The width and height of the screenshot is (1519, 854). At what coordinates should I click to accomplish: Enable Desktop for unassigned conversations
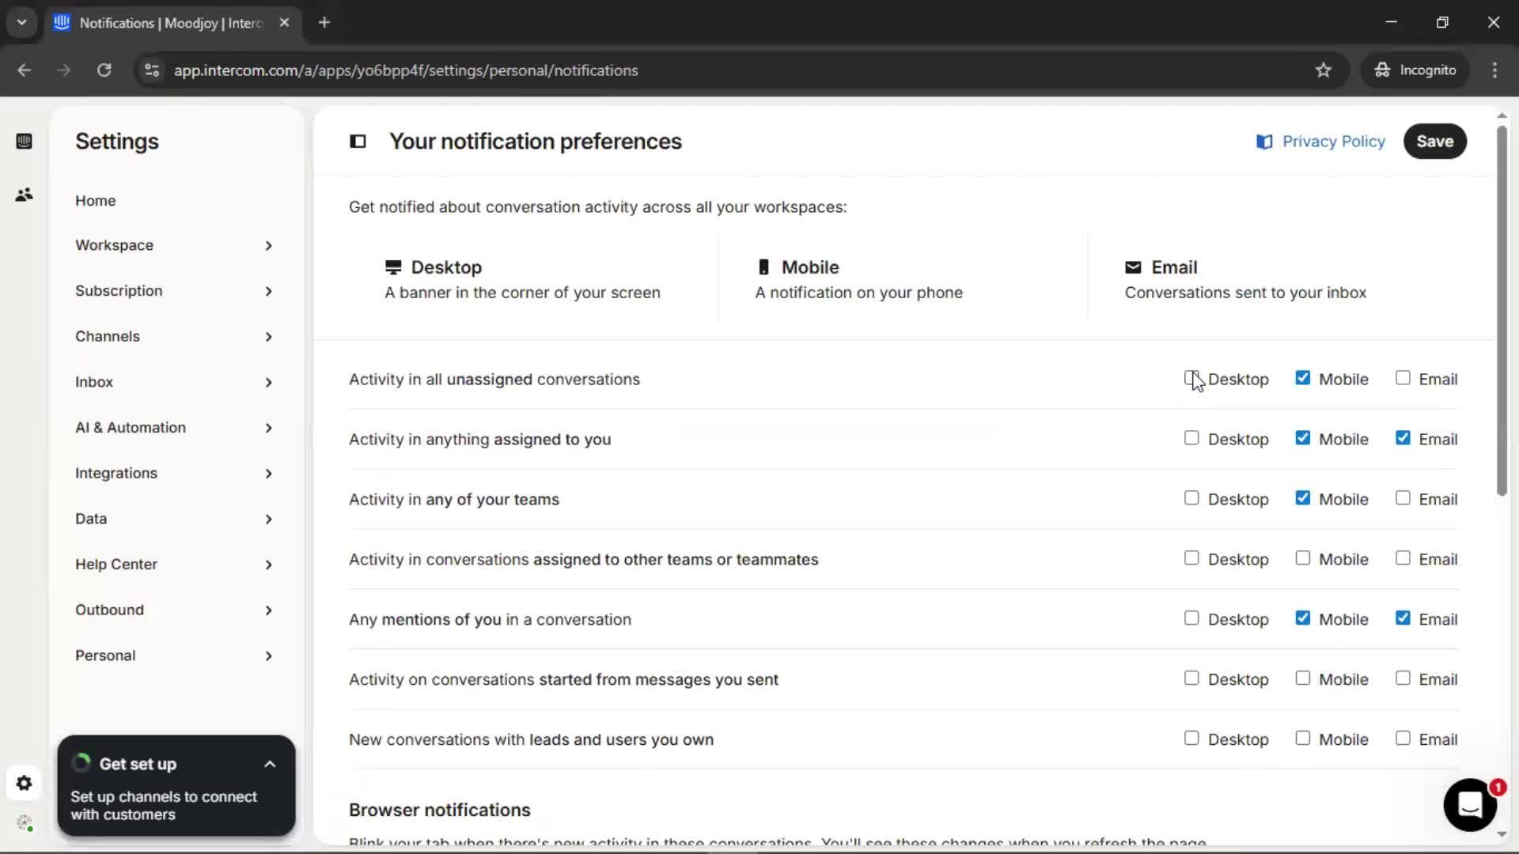point(1191,378)
